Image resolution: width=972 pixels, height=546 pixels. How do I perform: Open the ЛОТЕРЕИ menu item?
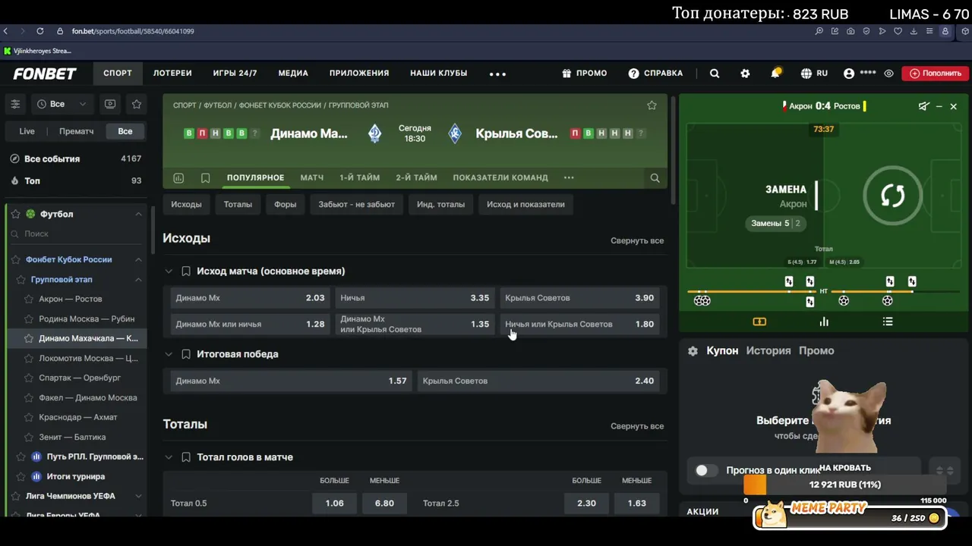coord(172,74)
